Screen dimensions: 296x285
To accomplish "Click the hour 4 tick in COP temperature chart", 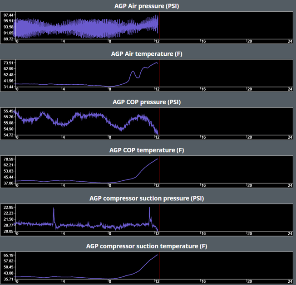I will (x=64, y=185).
